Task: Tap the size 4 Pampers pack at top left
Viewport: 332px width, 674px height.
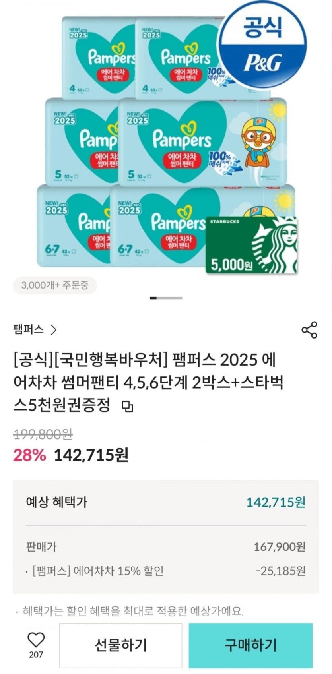Action: pyautogui.click(x=99, y=58)
